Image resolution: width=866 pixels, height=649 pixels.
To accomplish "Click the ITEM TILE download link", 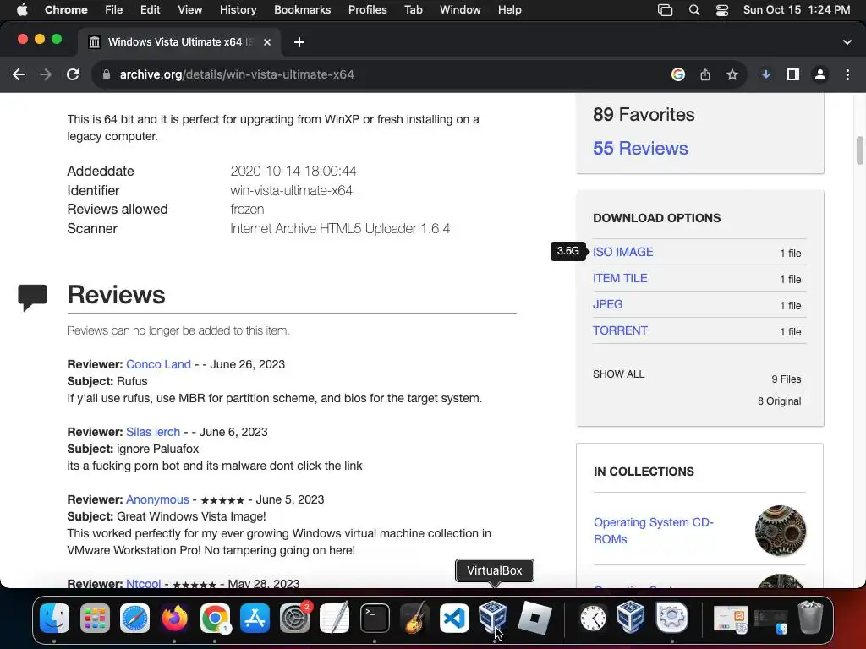I will click(620, 278).
